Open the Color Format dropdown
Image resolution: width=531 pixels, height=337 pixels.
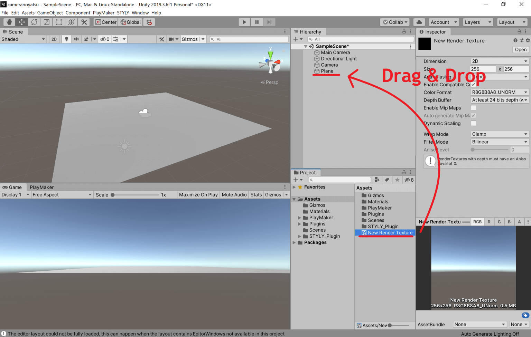499,92
